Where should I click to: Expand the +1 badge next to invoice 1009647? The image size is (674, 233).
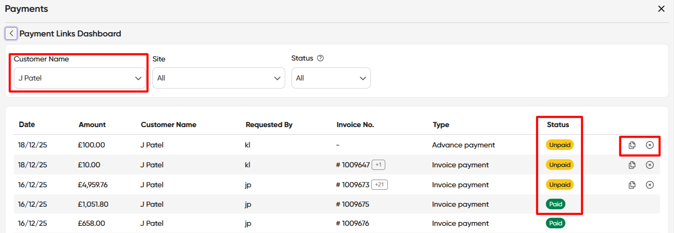(379, 165)
